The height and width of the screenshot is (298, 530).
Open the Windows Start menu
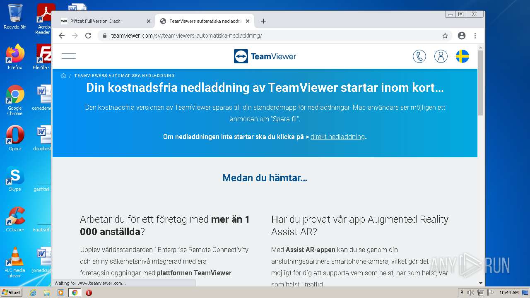[11, 293]
